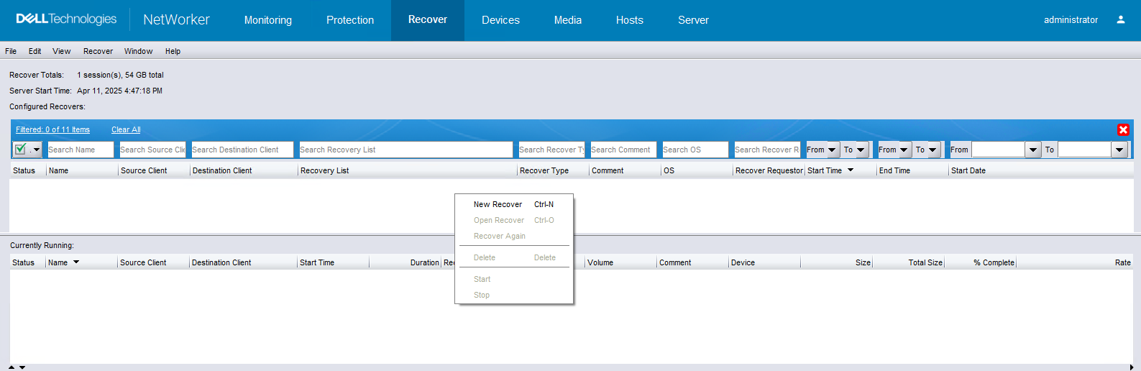The width and height of the screenshot is (1141, 371).
Task: Click the Clear All filters link
Action: click(126, 129)
